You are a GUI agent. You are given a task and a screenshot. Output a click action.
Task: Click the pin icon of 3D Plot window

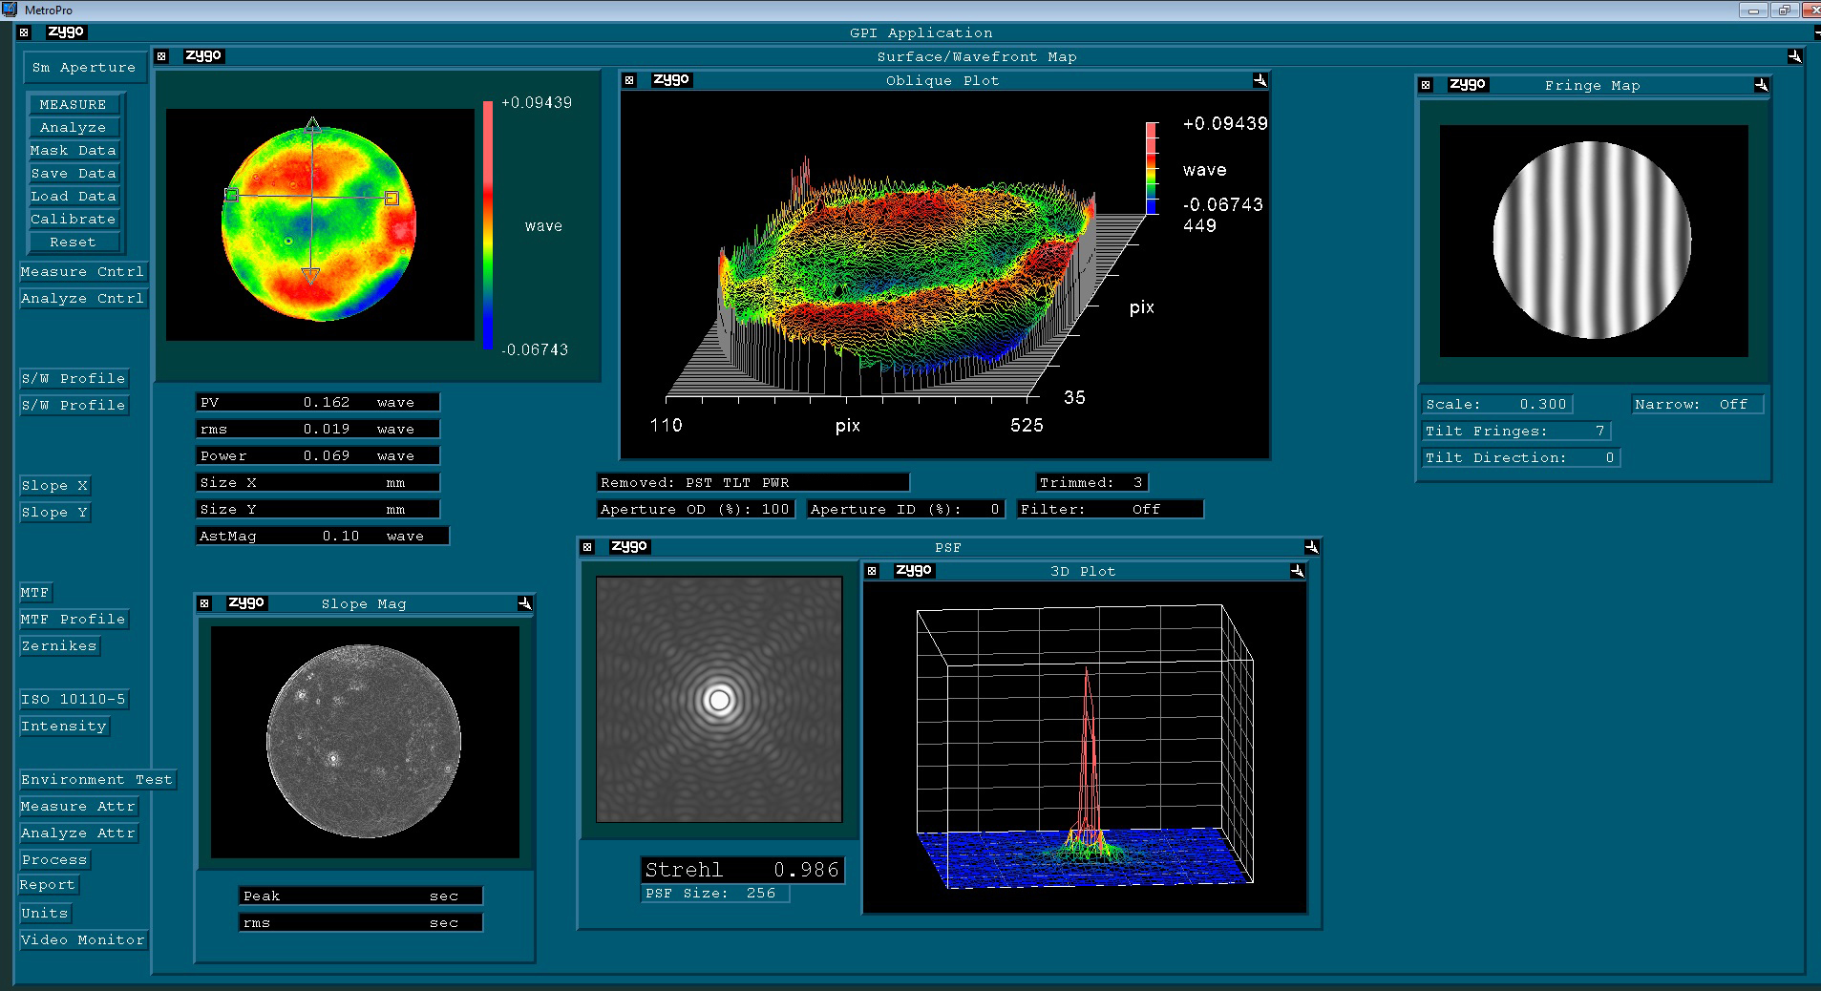[x=1297, y=571]
